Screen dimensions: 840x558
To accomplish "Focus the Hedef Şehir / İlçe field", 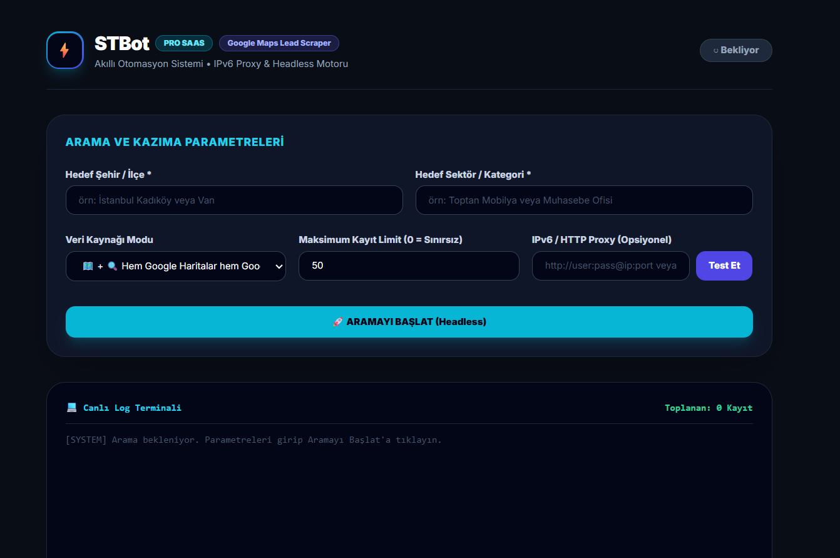I will (x=234, y=200).
